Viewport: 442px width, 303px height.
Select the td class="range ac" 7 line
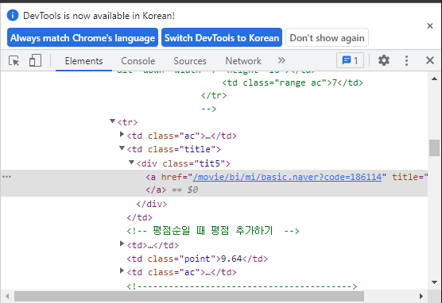click(293, 82)
